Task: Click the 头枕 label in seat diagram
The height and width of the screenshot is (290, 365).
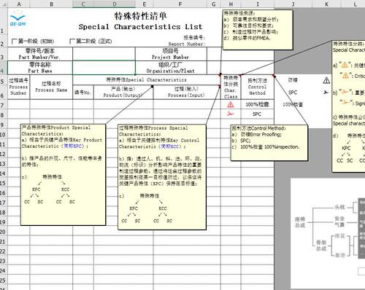Action: [339, 207]
